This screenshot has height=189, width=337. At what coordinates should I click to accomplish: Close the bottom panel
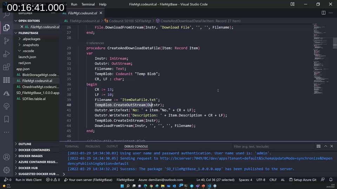coord(332,146)
